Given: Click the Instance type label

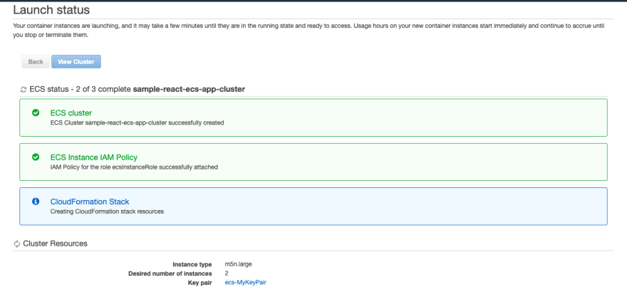Looking at the screenshot, I should tap(192, 265).
